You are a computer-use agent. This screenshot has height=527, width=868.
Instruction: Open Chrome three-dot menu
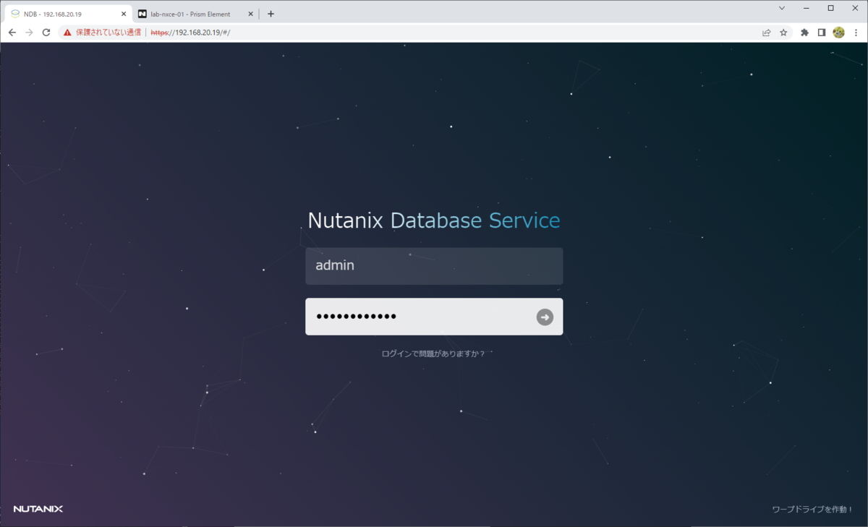point(856,33)
